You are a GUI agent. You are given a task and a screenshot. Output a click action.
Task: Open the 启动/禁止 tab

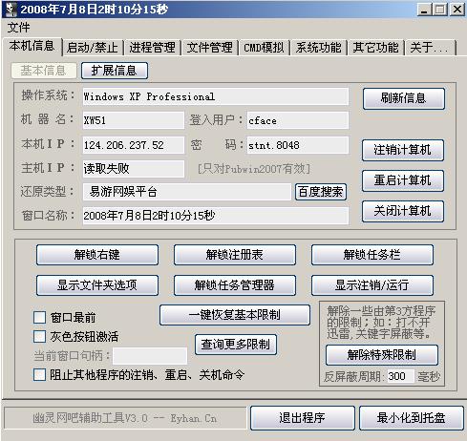pos(93,48)
